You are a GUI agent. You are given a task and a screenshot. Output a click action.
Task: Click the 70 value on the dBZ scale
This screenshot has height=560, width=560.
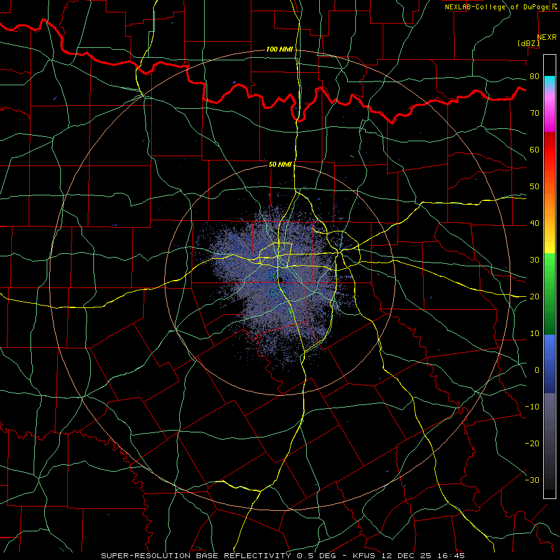[x=534, y=113]
